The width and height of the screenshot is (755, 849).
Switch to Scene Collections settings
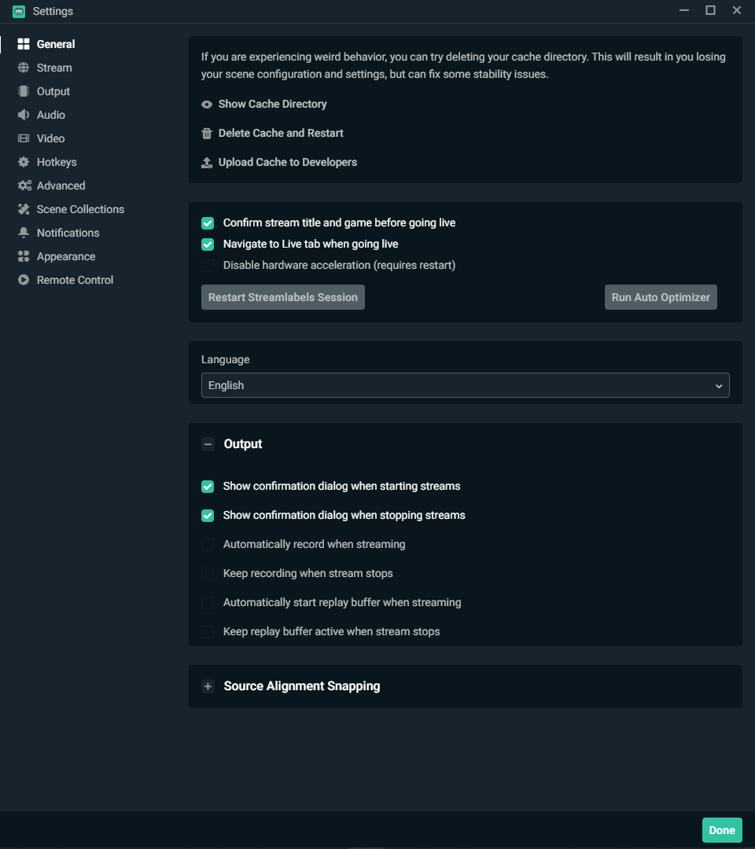80,209
